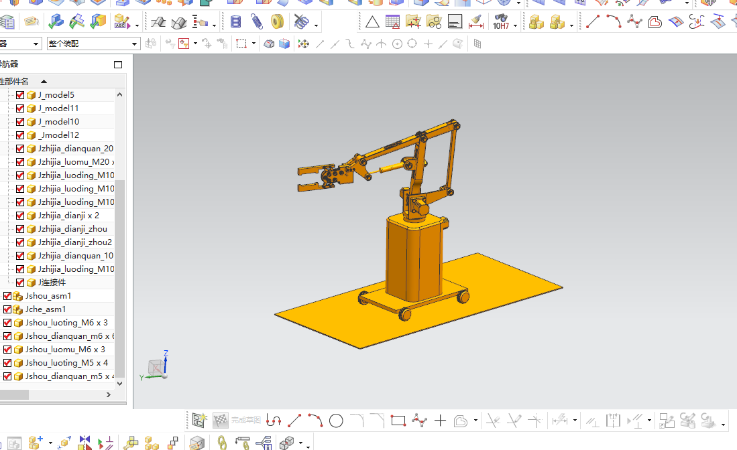Toggle the Jzhijia_dianji_zhou2 checkbox
This screenshot has height=450, width=737.
pyautogui.click(x=19, y=242)
